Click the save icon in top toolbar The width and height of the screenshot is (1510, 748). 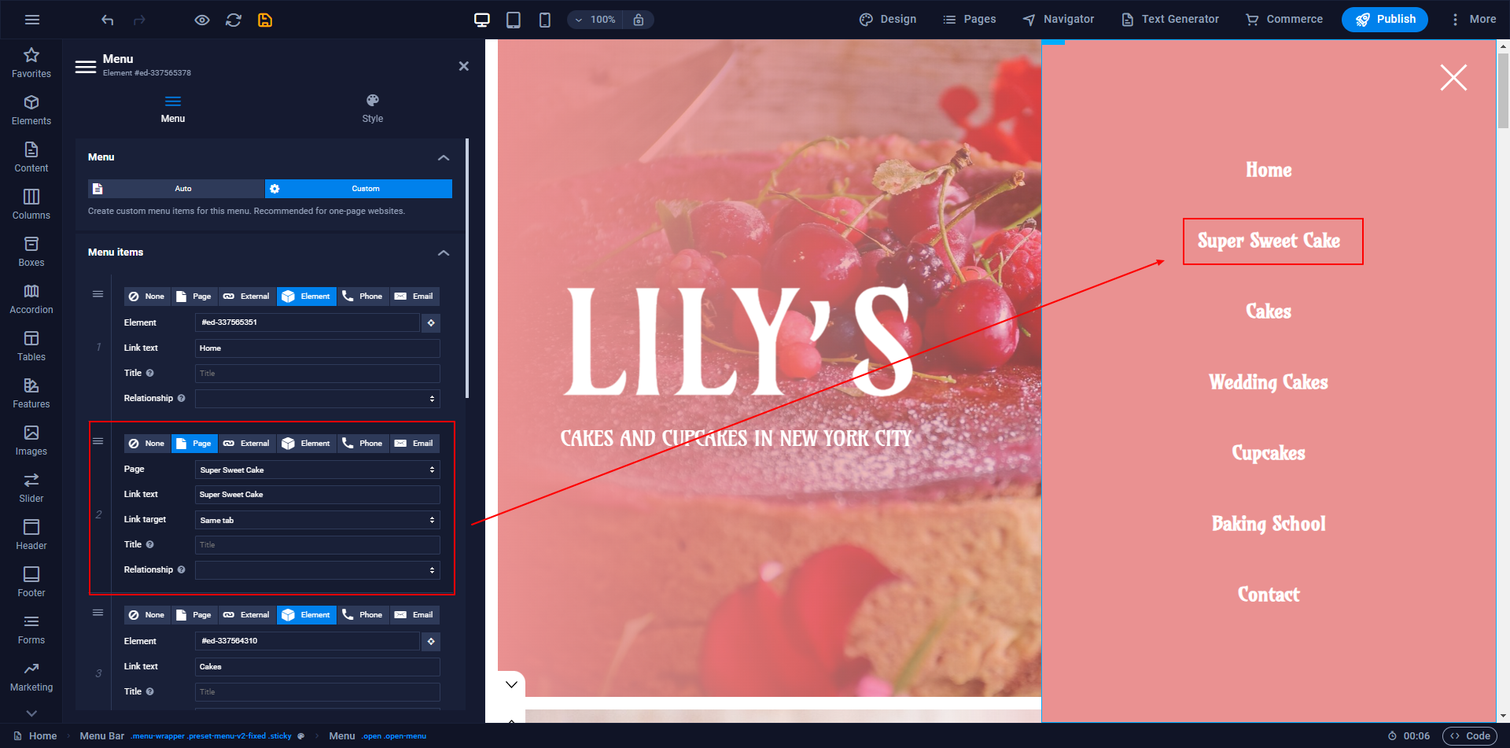tap(265, 20)
